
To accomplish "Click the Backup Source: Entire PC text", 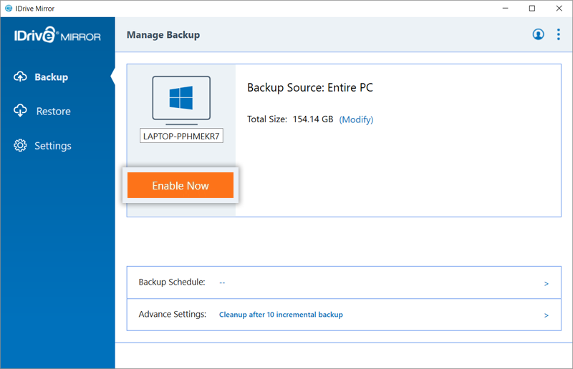I will coord(310,87).
